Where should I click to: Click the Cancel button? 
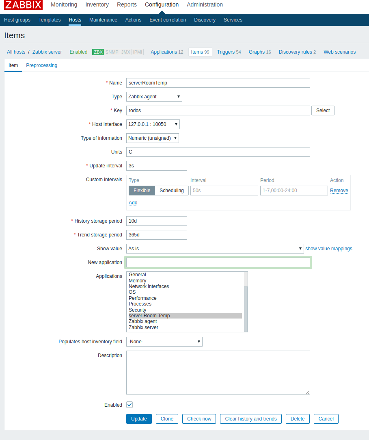326,419
